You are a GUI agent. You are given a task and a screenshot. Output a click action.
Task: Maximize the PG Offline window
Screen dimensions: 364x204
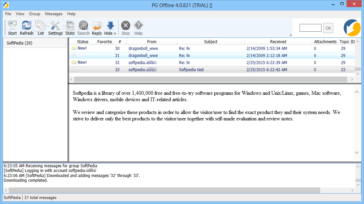click(x=342, y=4)
